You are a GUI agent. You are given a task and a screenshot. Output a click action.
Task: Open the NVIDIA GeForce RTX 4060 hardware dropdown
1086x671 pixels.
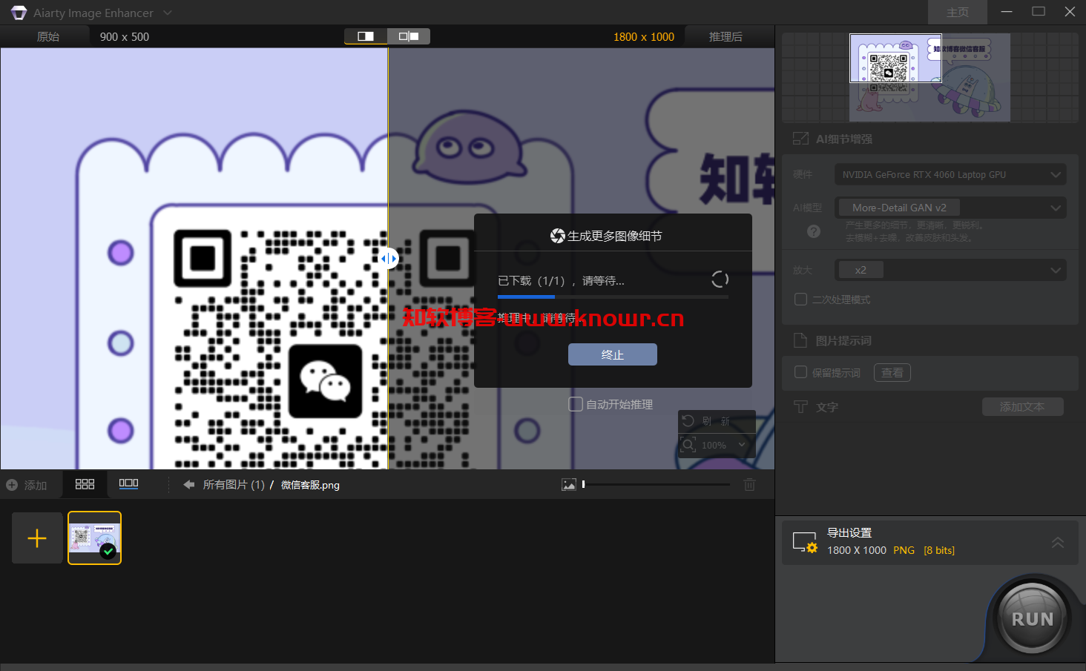951,174
